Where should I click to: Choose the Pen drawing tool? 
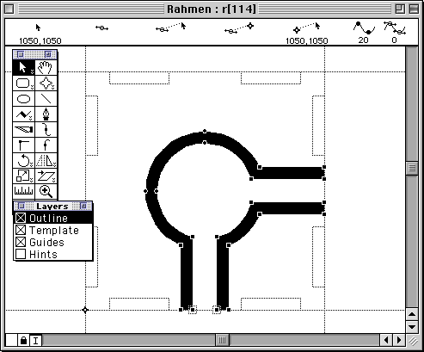coord(46,114)
